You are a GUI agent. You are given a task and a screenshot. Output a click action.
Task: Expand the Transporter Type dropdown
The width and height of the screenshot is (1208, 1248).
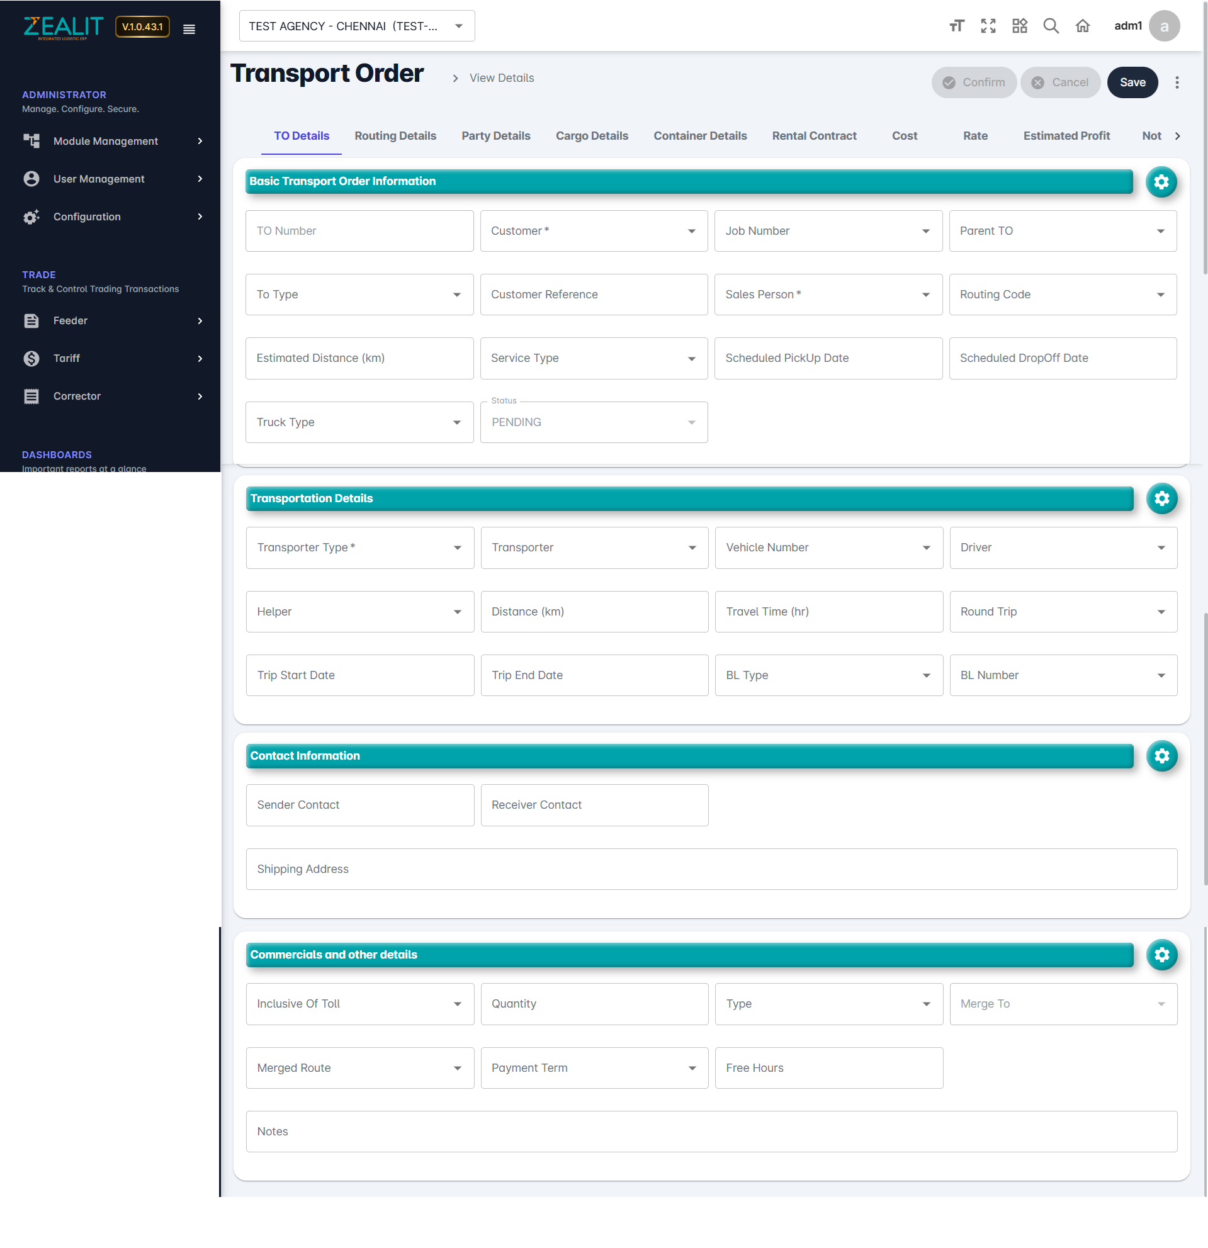(359, 548)
